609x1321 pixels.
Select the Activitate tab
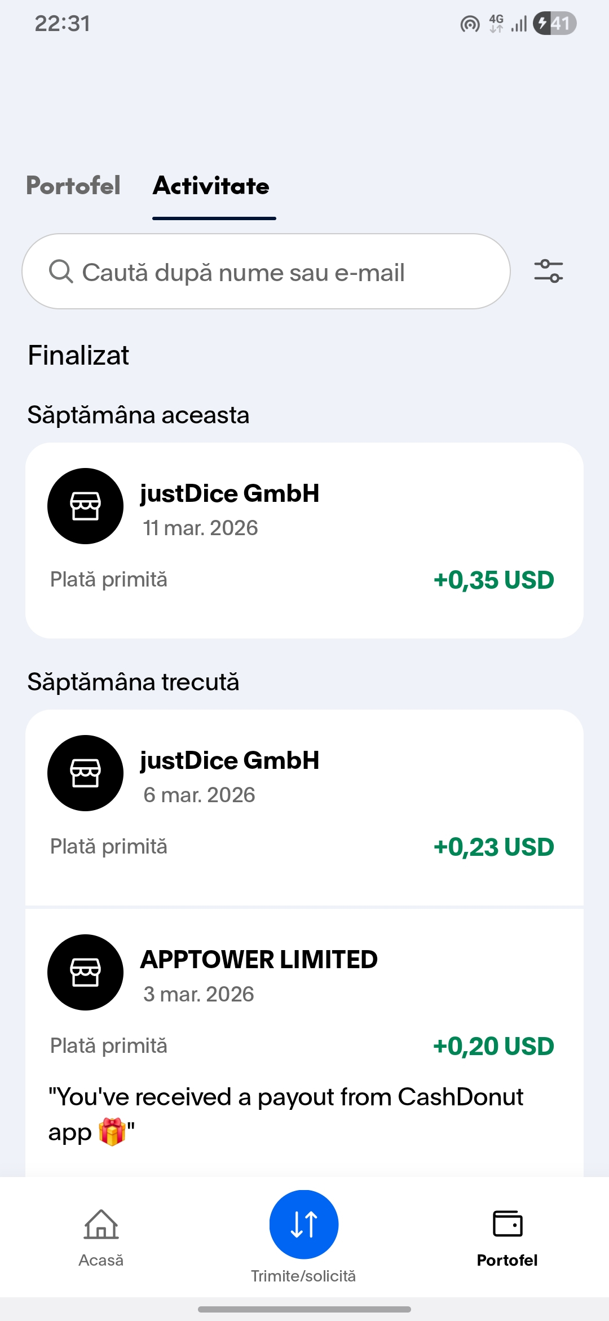(x=211, y=186)
